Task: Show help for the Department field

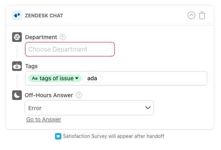Action: pos(63,37)
